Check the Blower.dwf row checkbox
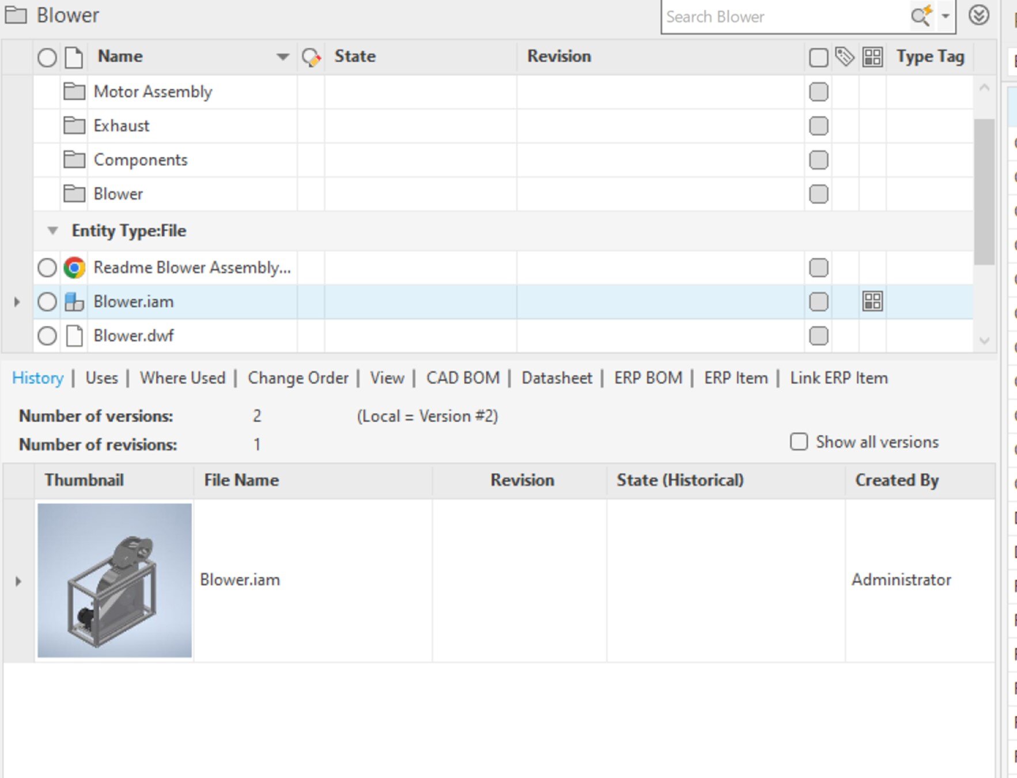1017x778 pixels. tap(818, 335)
